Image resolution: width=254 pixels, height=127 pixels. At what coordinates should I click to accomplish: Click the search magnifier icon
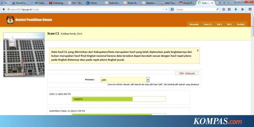(218, 9)
